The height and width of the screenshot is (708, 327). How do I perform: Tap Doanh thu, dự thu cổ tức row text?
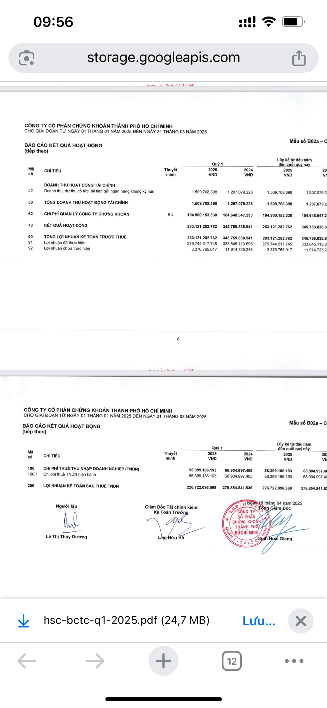click(99, 191)
